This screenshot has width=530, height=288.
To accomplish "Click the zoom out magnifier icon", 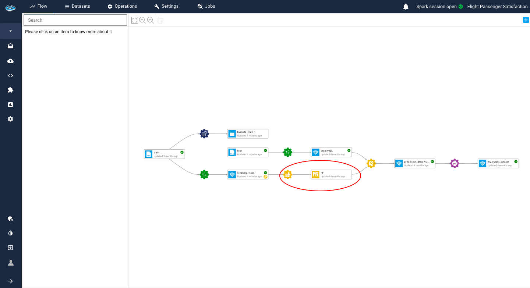I will pyautogui.click(x=151, y=20).
